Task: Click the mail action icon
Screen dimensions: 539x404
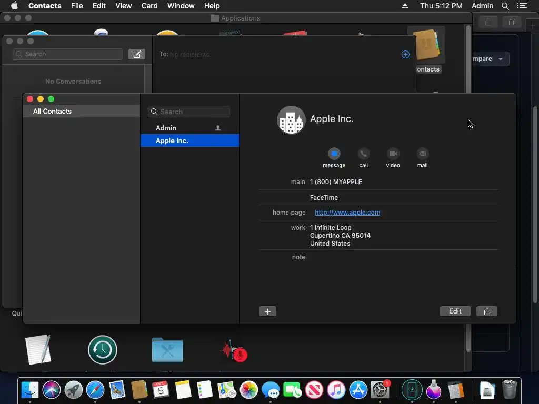Action: point(423,154)
